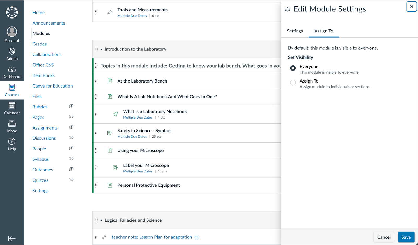418x245 pixels.
Task: Switch to the Settings tab
Action: pyautogui.click(x=295, y=31)
